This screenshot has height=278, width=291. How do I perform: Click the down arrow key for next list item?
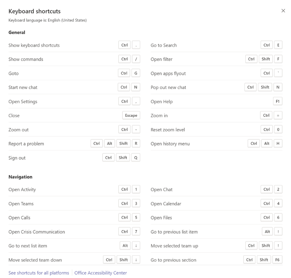(x=136, y=246)
